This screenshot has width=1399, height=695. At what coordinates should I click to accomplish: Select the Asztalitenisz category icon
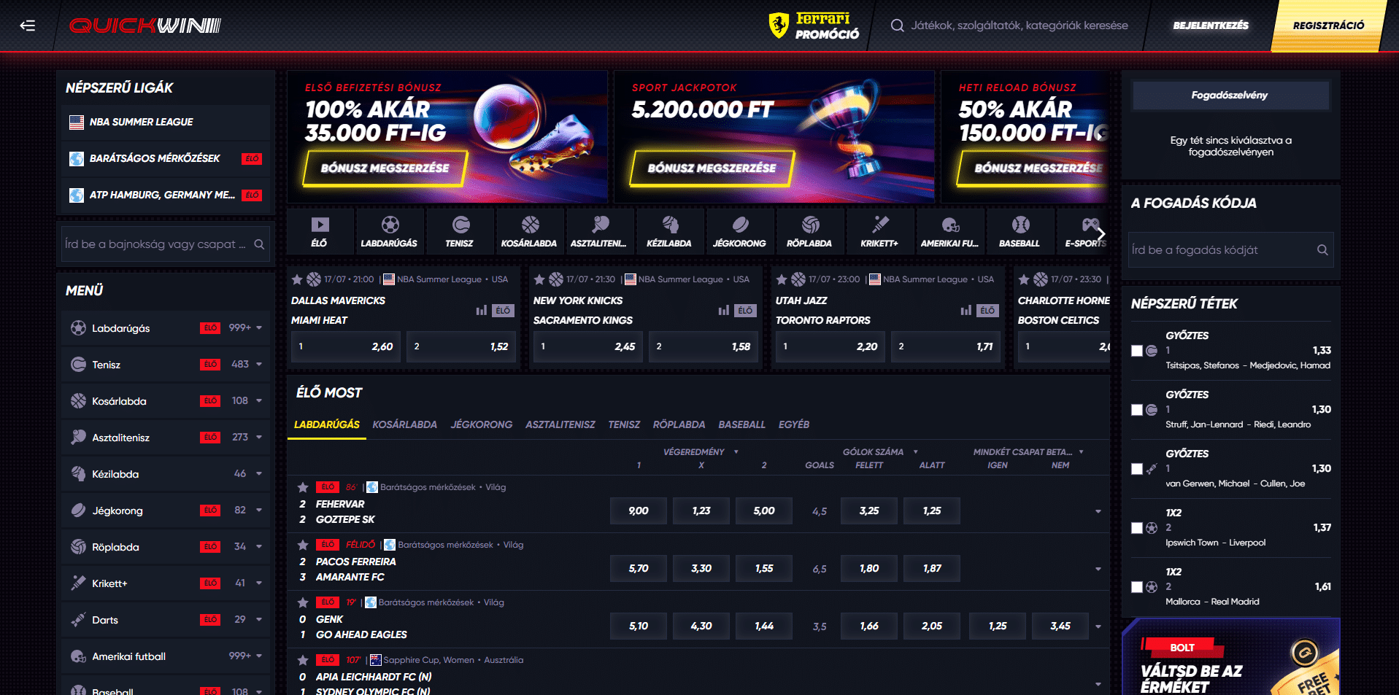(600, 225)
